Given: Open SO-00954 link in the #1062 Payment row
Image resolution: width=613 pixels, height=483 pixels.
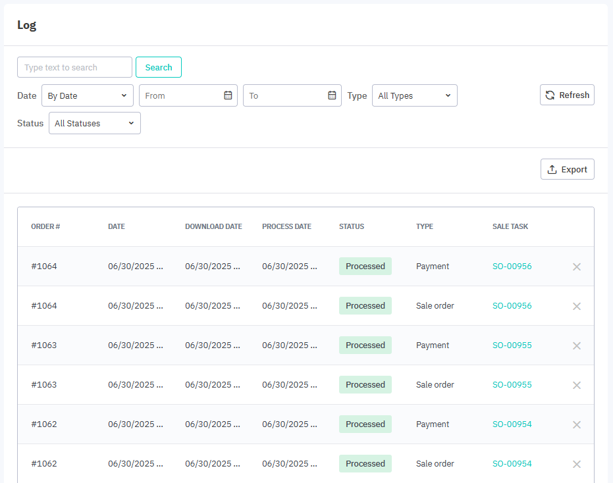Looking at the screenshot, I should pyautogui.click(x=512, y=424).
